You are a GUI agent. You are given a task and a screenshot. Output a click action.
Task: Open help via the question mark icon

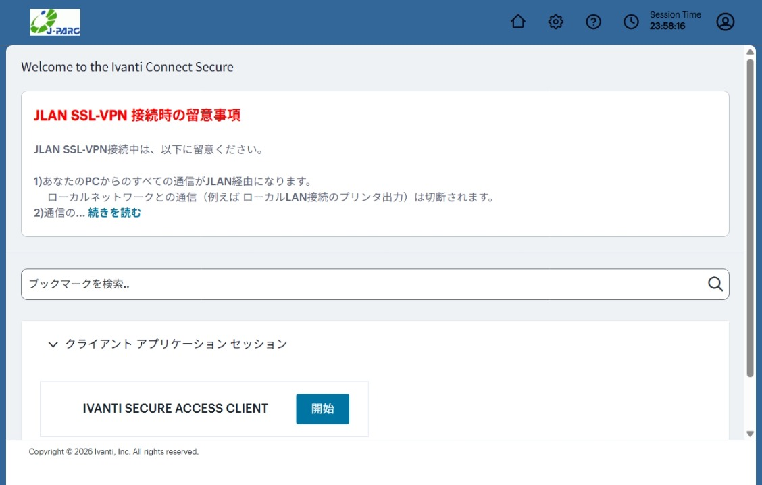tap(593, 22)
